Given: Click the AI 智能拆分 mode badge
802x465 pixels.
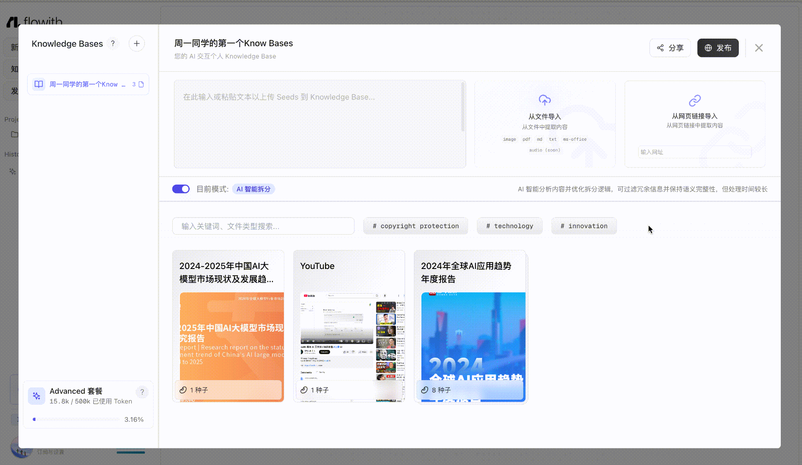Looking at the screenshot, I should coord(253,189).
